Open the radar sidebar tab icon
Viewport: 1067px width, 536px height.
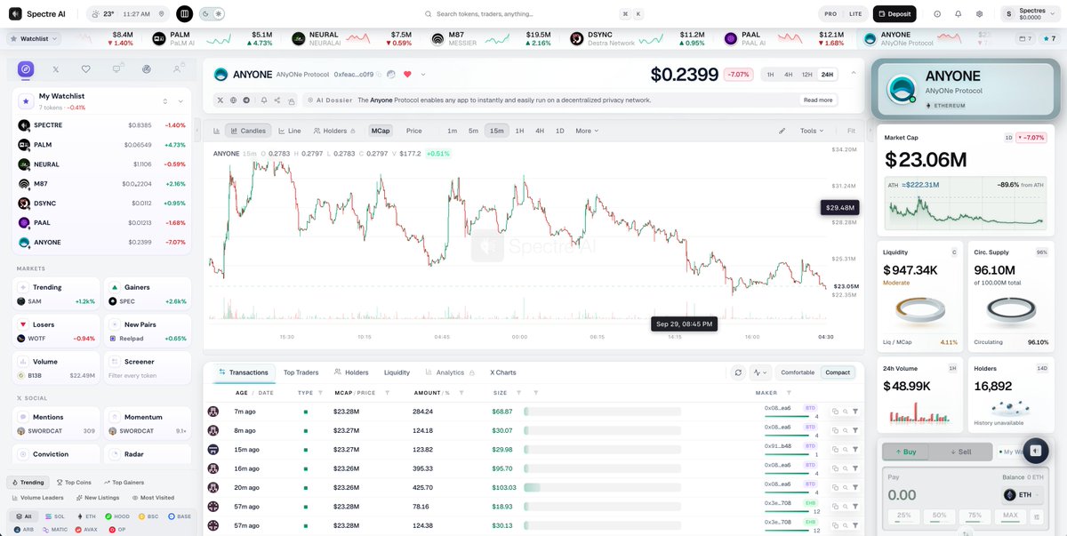147,68
